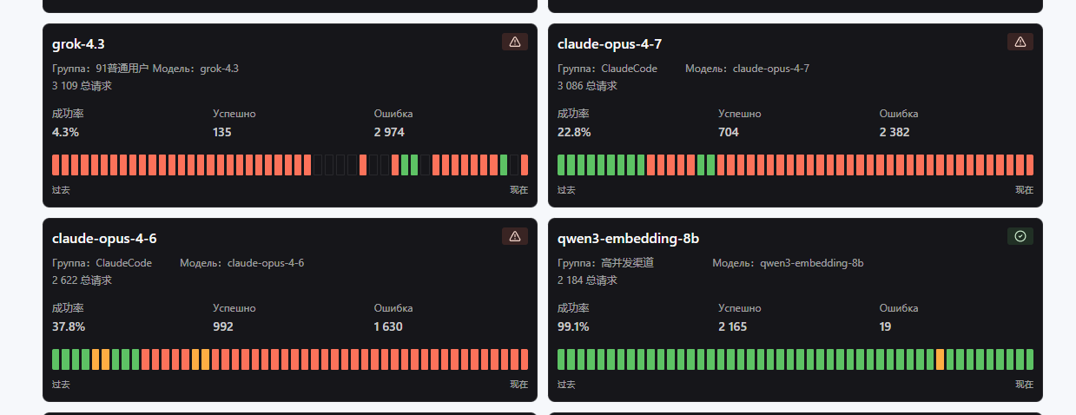Open the qwen3-embedding-8b card title

(628, 239)
